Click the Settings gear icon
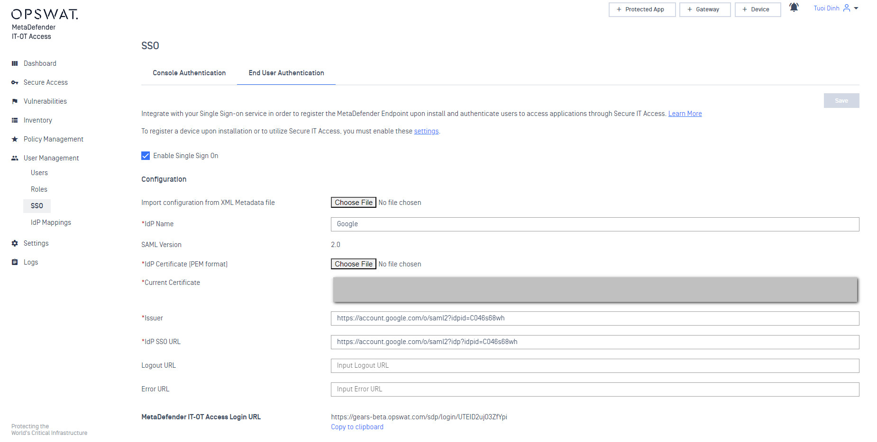 (15, 243)
